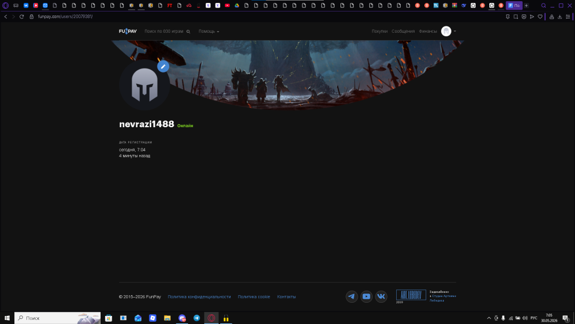Click the blue pencil edit avatar button
575x324 pixels.
pos(163,66)
